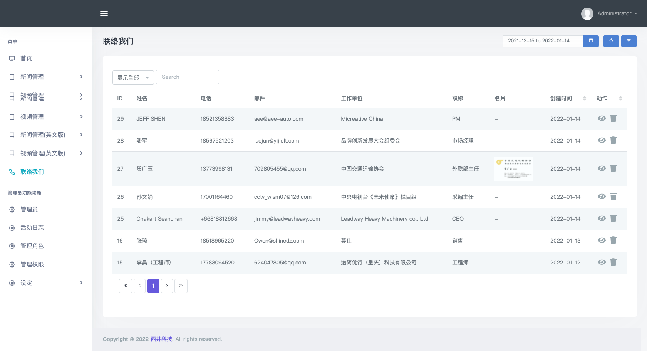647x351 pixels.
Task: Click the hamburger menu icon
Action: (x=104, y=13)
